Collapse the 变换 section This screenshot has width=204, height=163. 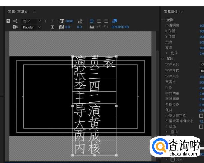pos(162,20)
